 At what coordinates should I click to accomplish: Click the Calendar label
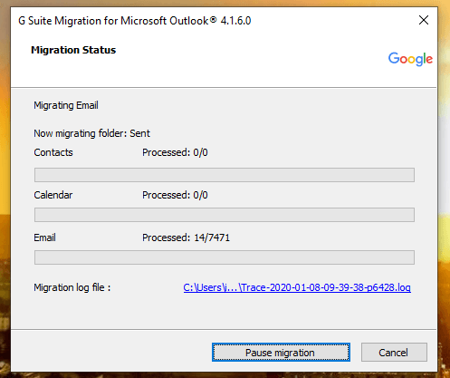coord(53,195)
